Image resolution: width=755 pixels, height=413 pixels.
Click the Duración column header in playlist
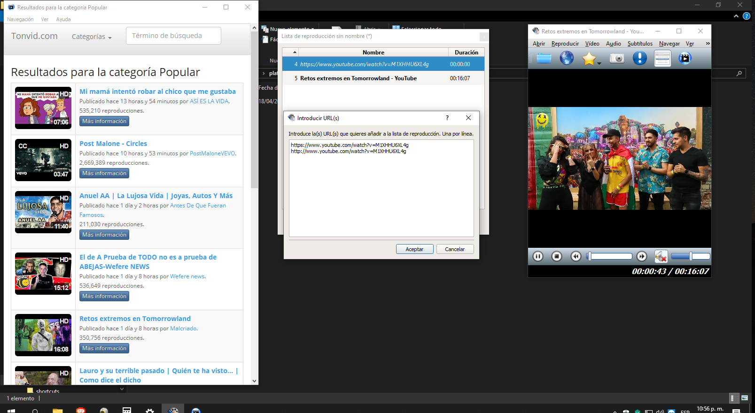click(467, 53)
